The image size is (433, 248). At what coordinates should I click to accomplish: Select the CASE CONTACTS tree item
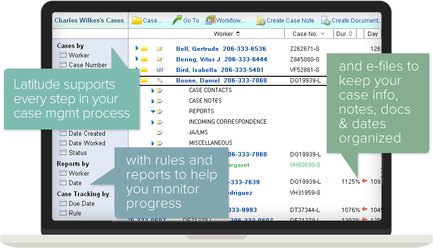click(210, 90)
